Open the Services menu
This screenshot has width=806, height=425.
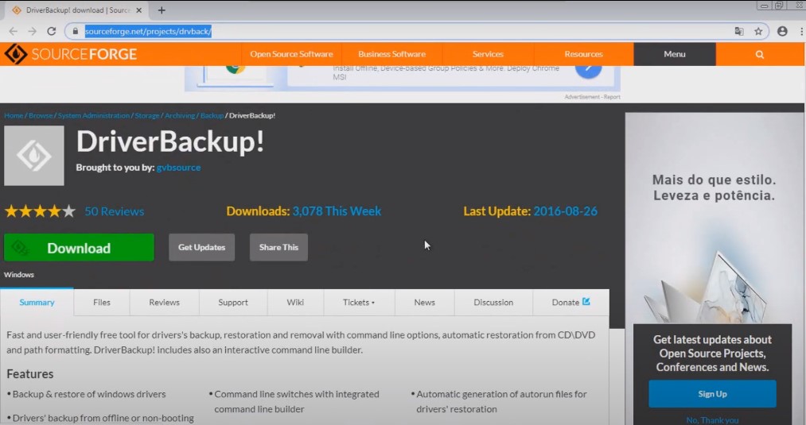[x=488, y=54]
